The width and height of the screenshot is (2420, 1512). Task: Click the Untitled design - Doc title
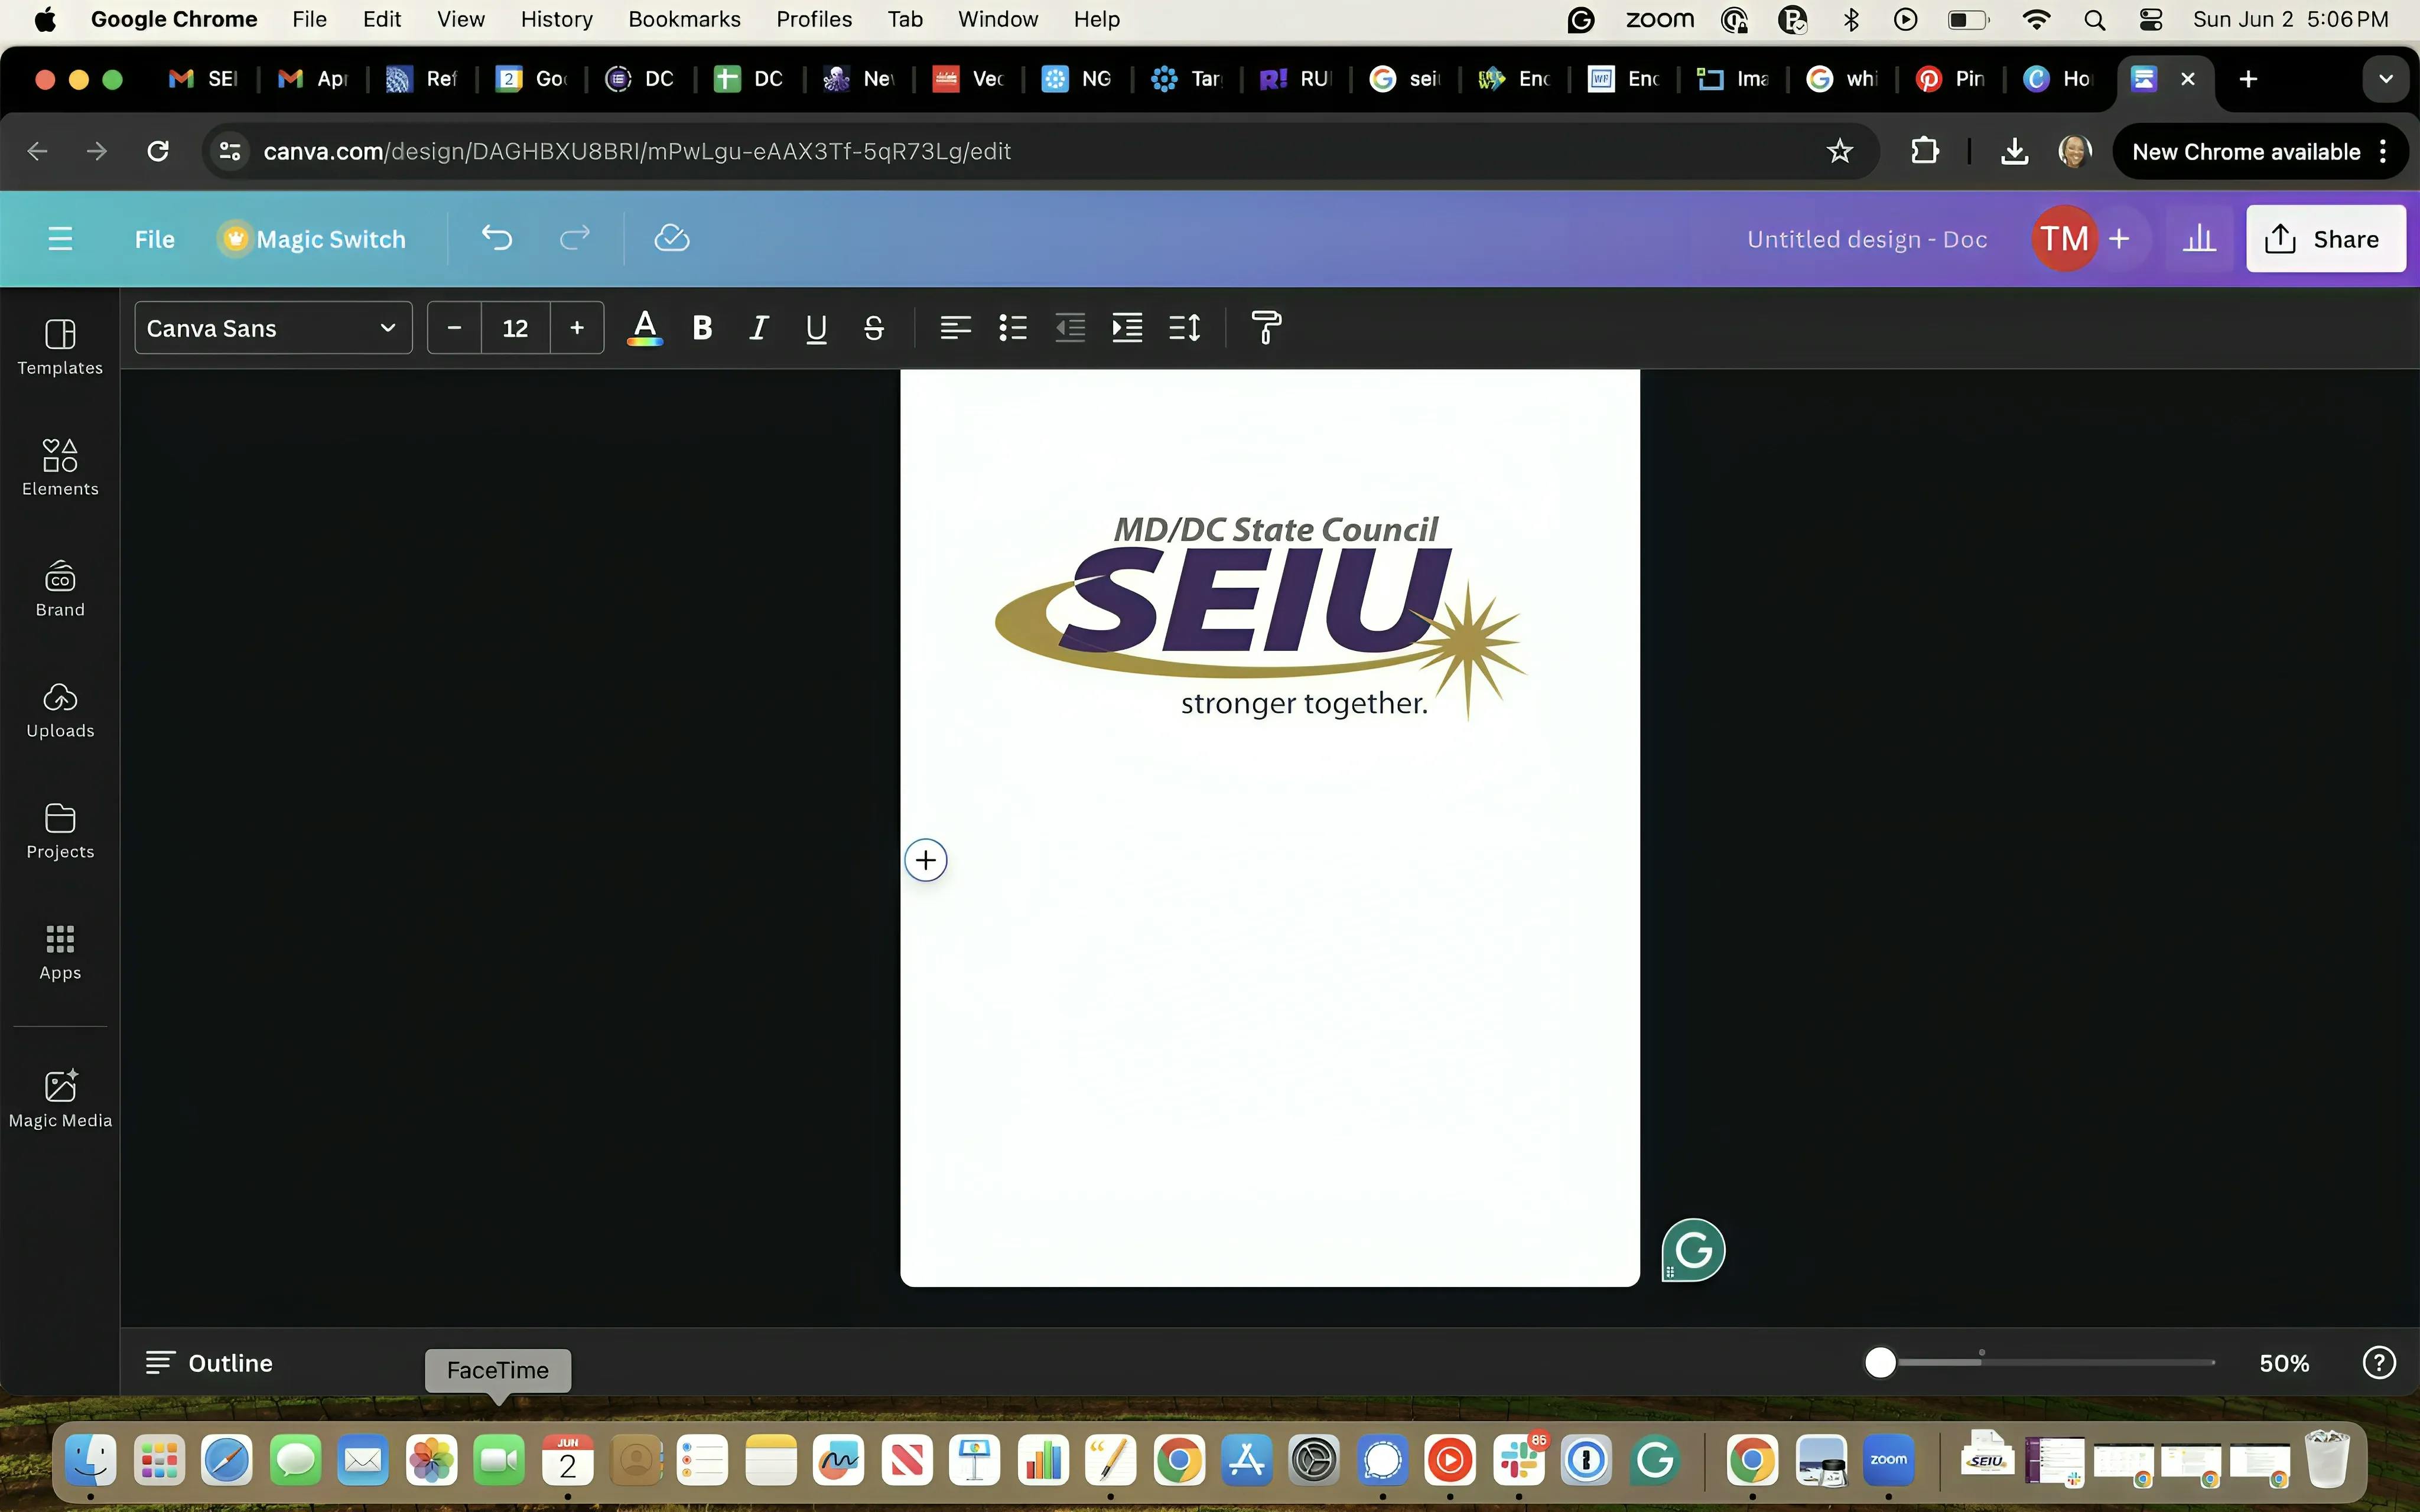coord(1866,239)
